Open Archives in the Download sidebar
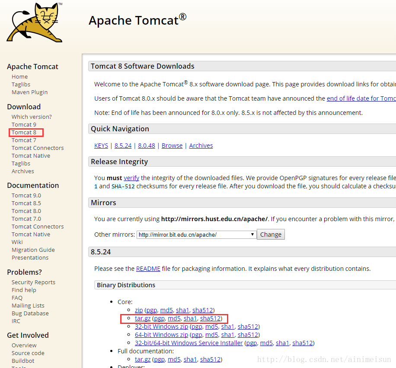The height and width of the screenshot is (368, 396). [x=23, y=171]
